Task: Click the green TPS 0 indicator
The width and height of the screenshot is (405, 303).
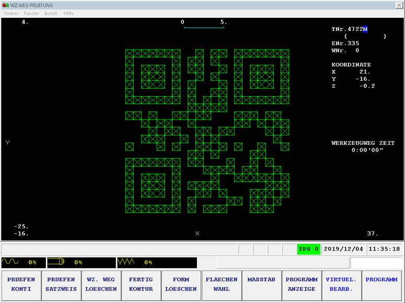Action: pos(308,249)
